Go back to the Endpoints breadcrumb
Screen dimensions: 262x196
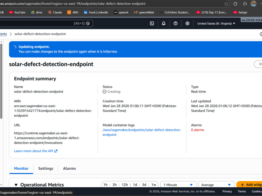pyautogui.click(x=3, y=34)
